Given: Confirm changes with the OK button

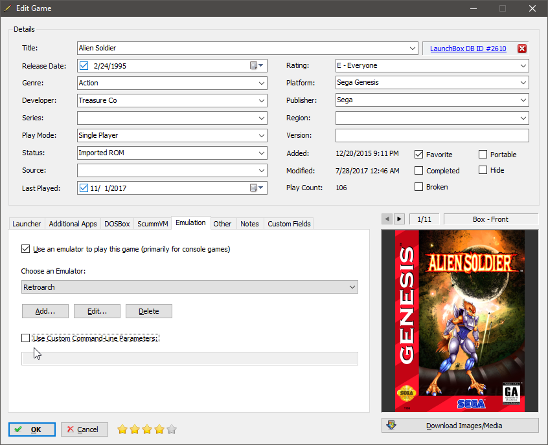Looking at the screenshot, I should [x=32, y=429].
